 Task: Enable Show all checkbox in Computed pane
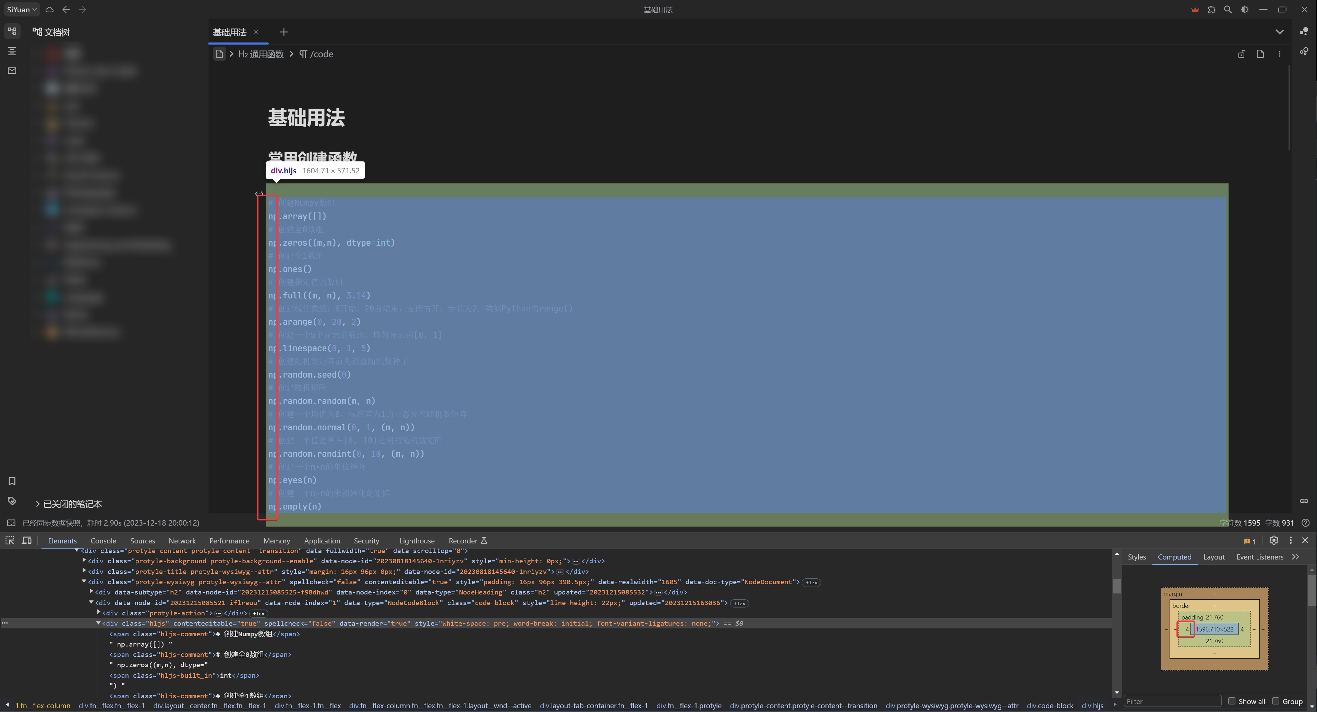point(1232,701)
